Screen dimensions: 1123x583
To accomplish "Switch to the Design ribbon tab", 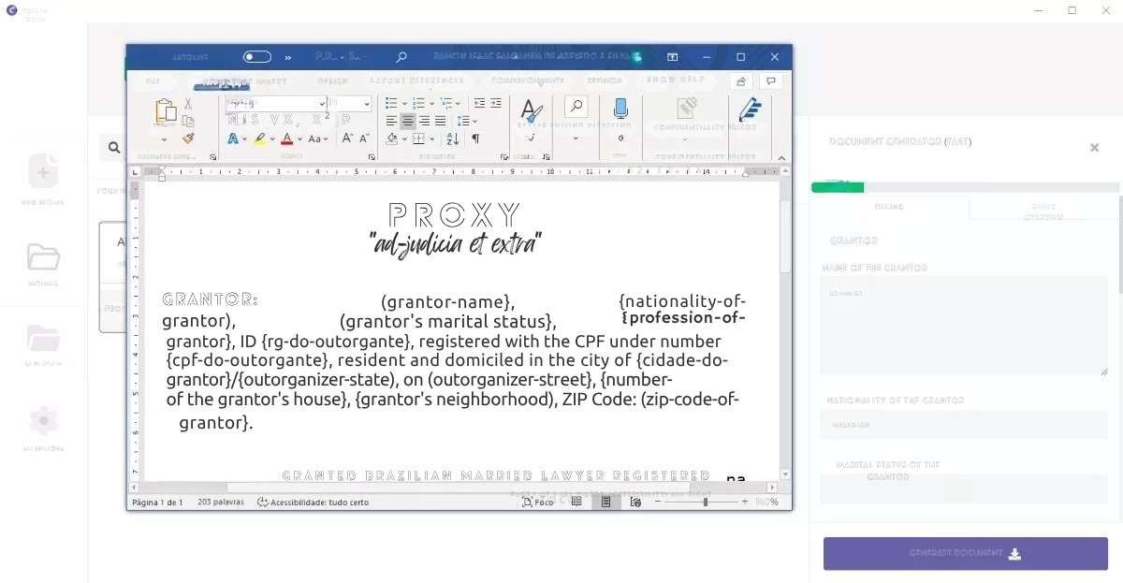I will [x=332, y=81].
